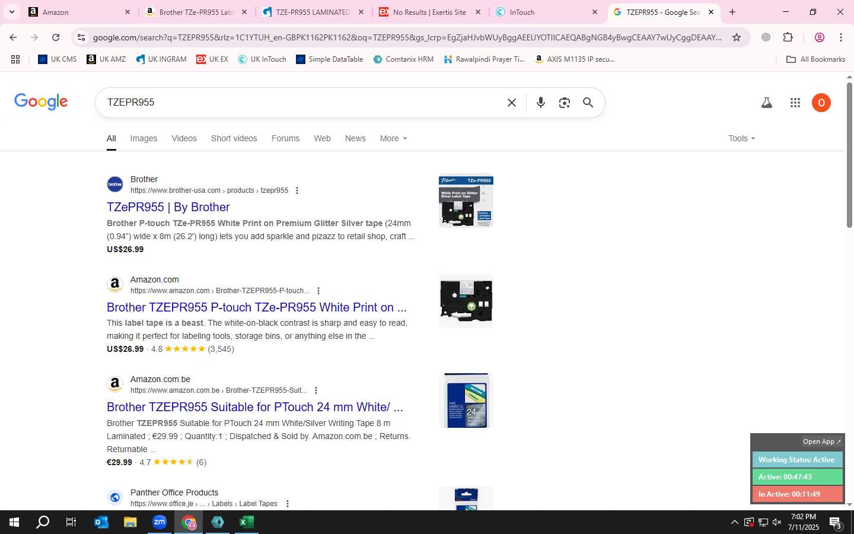
Task: Open Zoom from the taskbar
Action: point(160,522)
